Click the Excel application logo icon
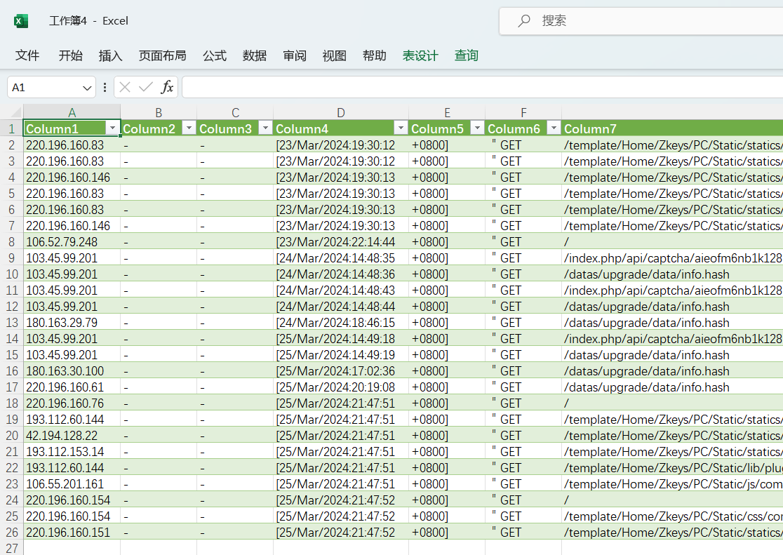Screen dimensions: 783x555 click(x=21, y=21)
